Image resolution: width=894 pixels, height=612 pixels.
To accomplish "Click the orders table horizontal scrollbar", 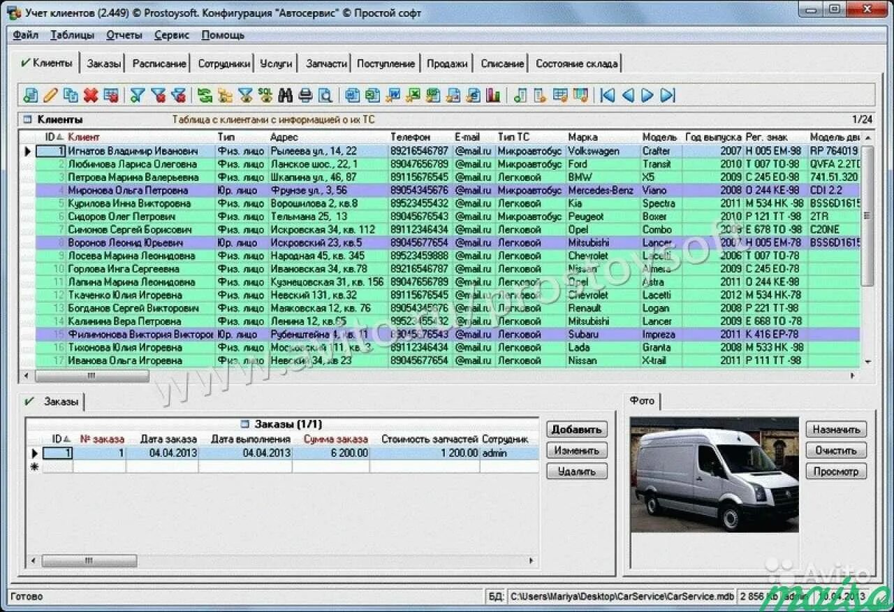I will [88, 560].
